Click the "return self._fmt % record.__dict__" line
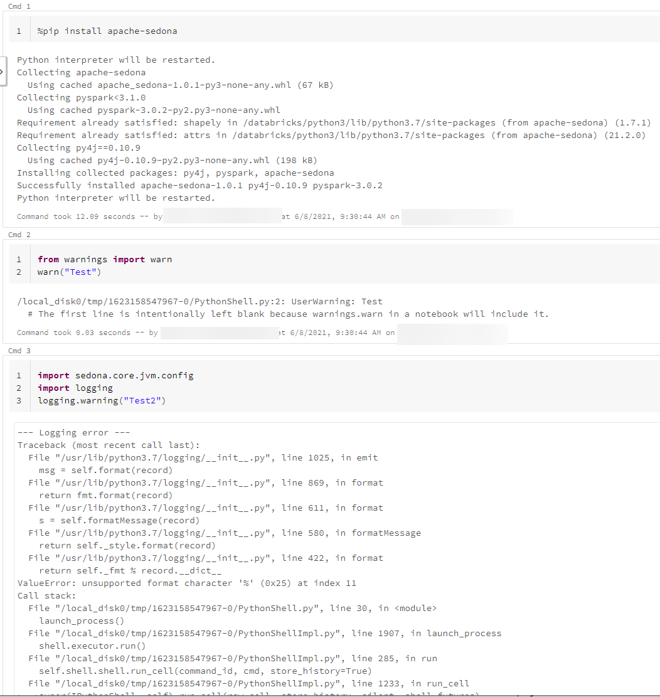Viewport: 660px width, 697px height. 130,570
